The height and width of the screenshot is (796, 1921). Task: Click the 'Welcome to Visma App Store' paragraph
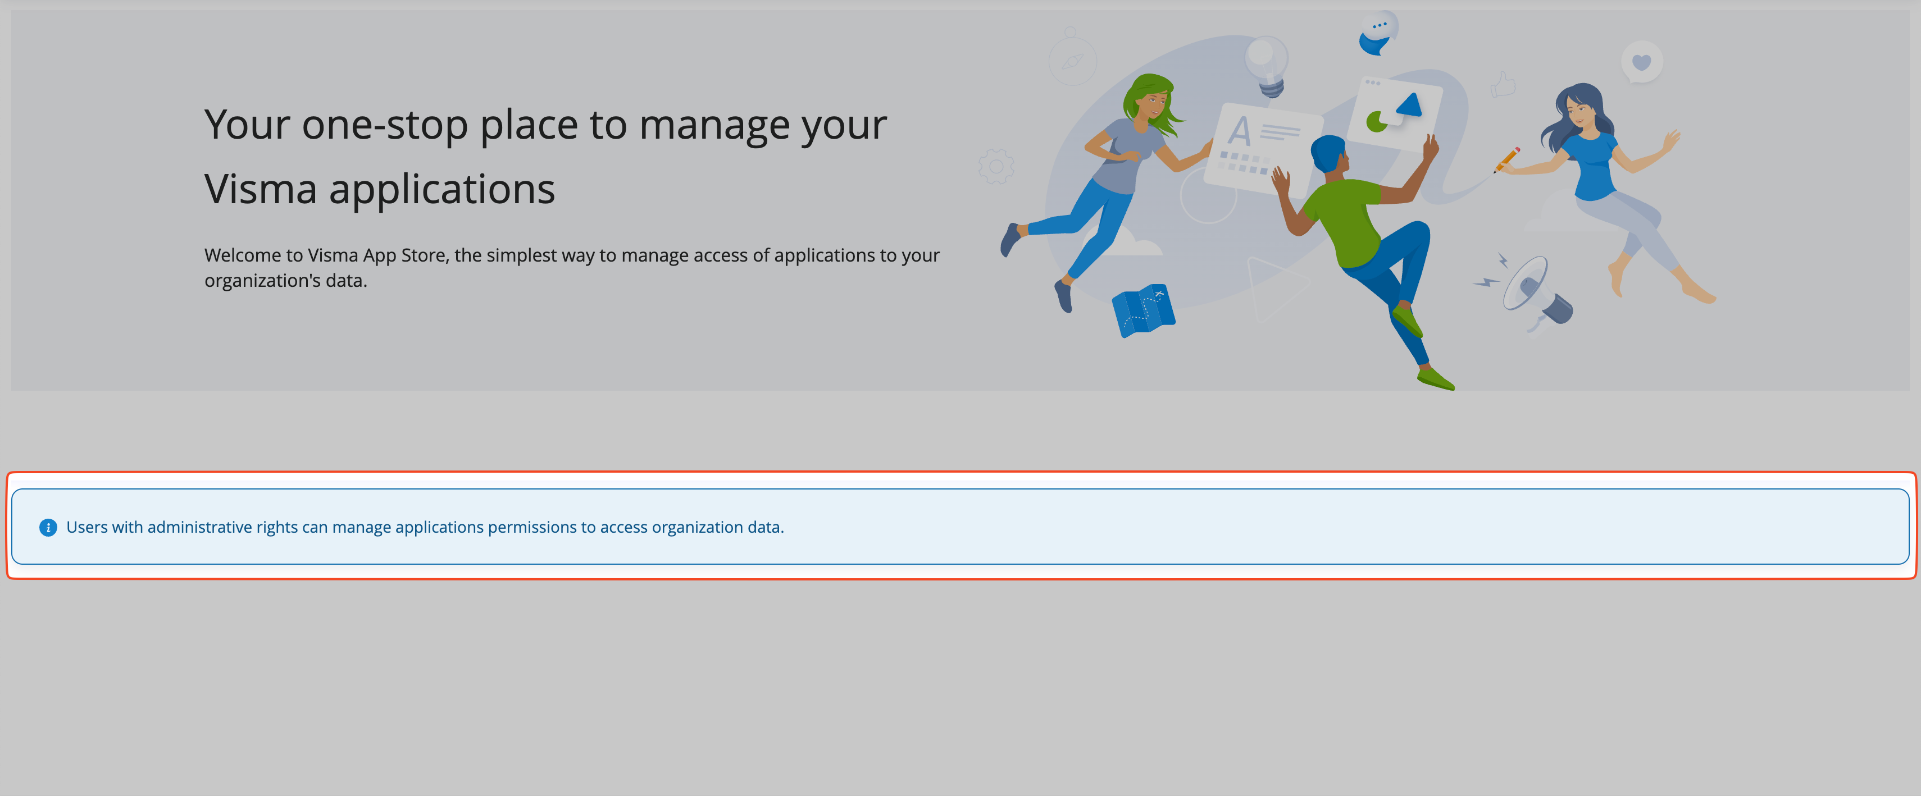click(571, 268)
